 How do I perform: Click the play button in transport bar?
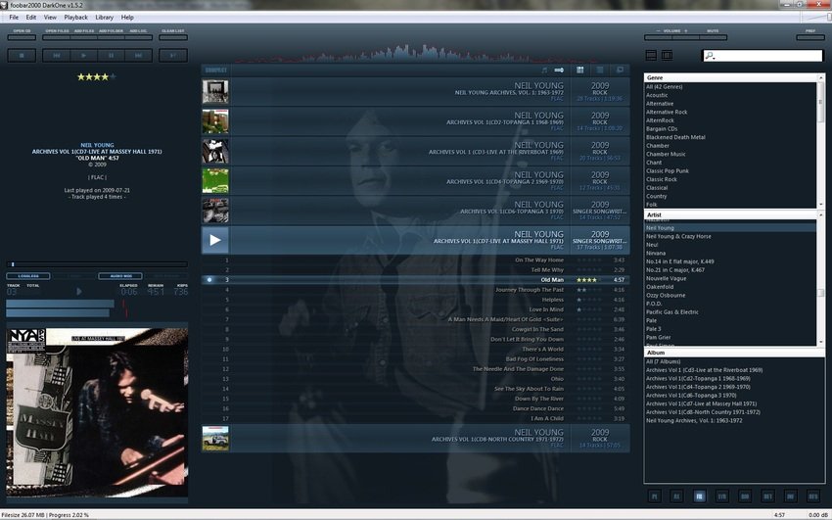point(84,55)
